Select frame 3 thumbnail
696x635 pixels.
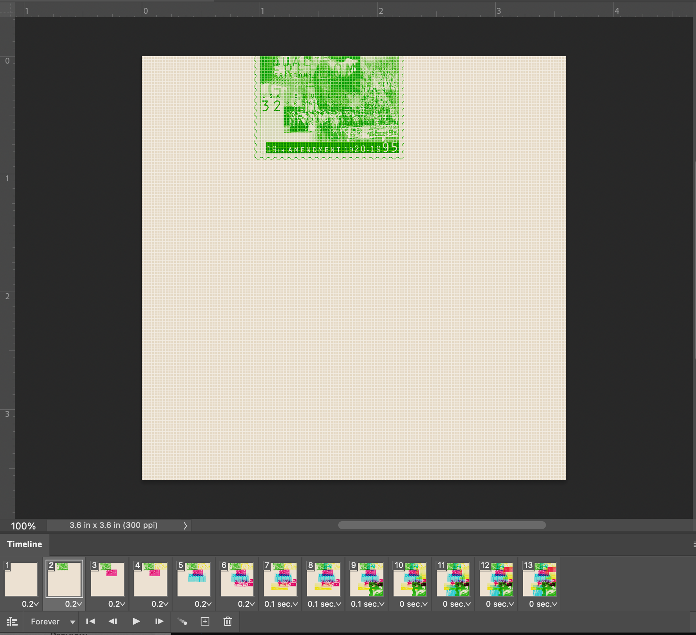(108, 579)
